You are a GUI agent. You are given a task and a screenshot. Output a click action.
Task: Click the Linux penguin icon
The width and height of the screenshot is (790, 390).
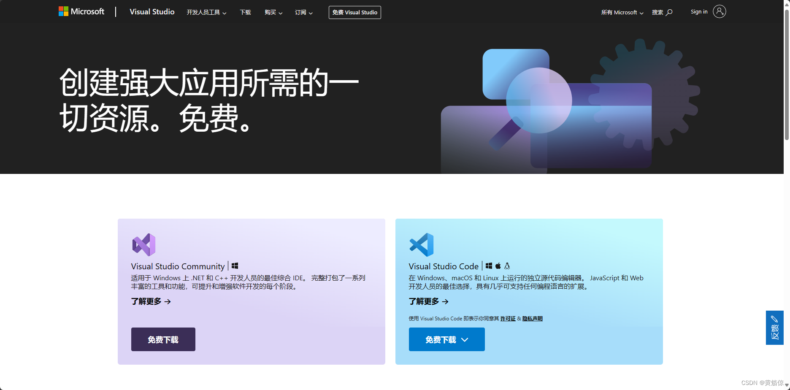pos(507,266)
